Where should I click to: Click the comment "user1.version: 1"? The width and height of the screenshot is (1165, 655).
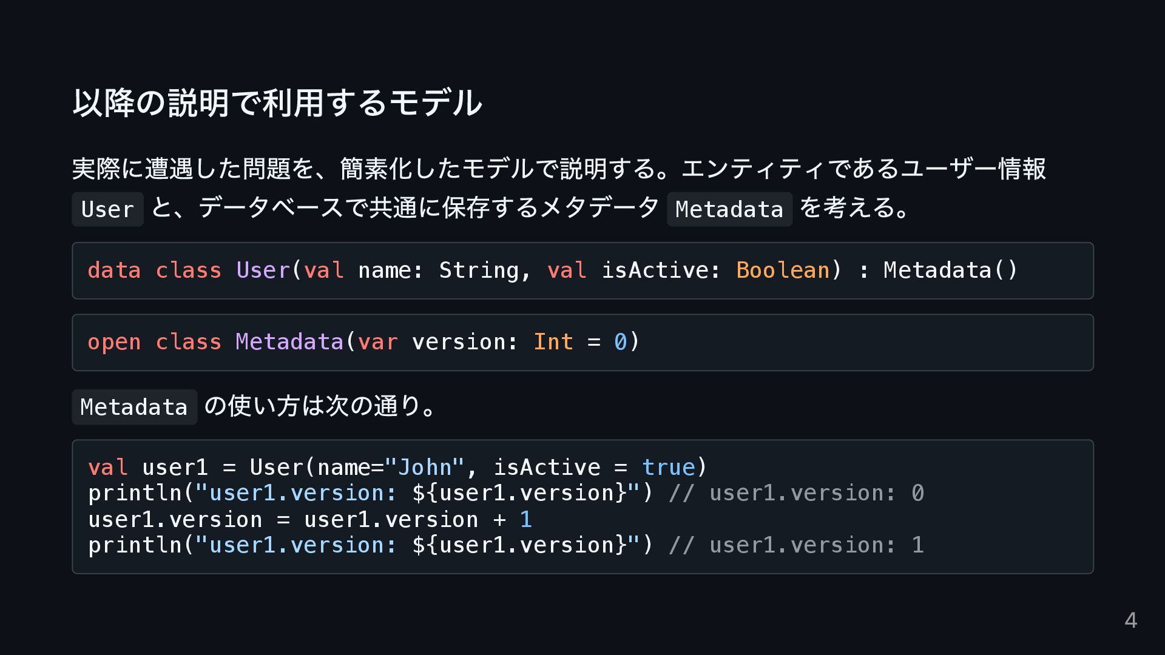point(795,545)
